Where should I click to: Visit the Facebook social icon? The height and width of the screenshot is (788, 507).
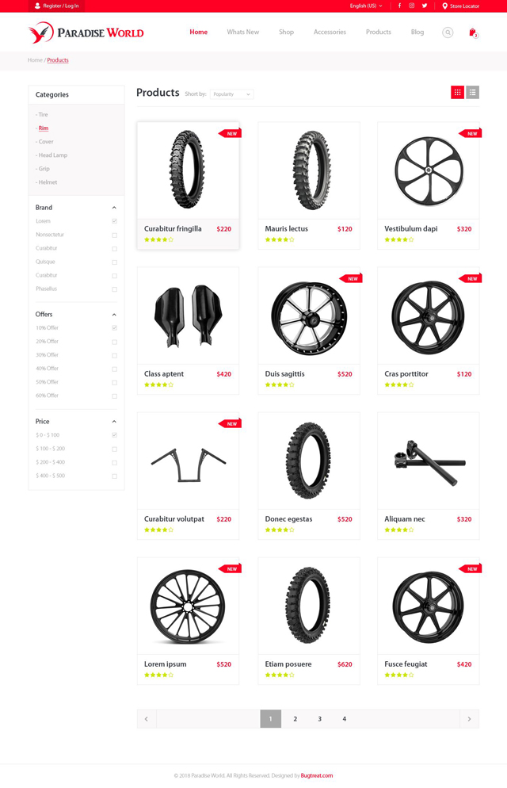click(399, 6)
